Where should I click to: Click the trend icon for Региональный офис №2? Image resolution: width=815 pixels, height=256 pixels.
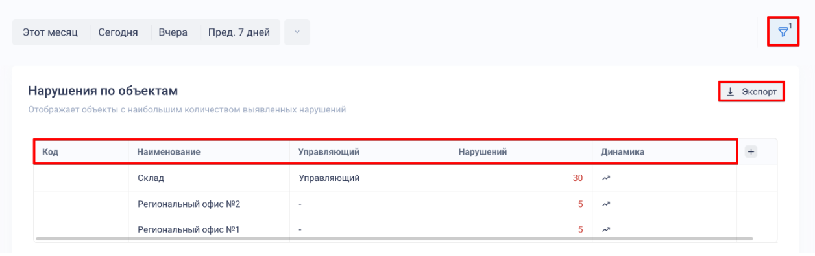607,204
